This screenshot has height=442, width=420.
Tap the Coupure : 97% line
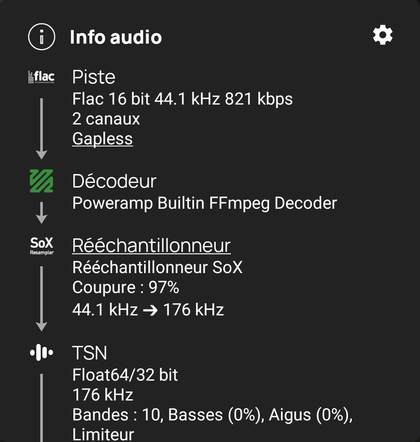pyautogui.click(x=125, y=287)
